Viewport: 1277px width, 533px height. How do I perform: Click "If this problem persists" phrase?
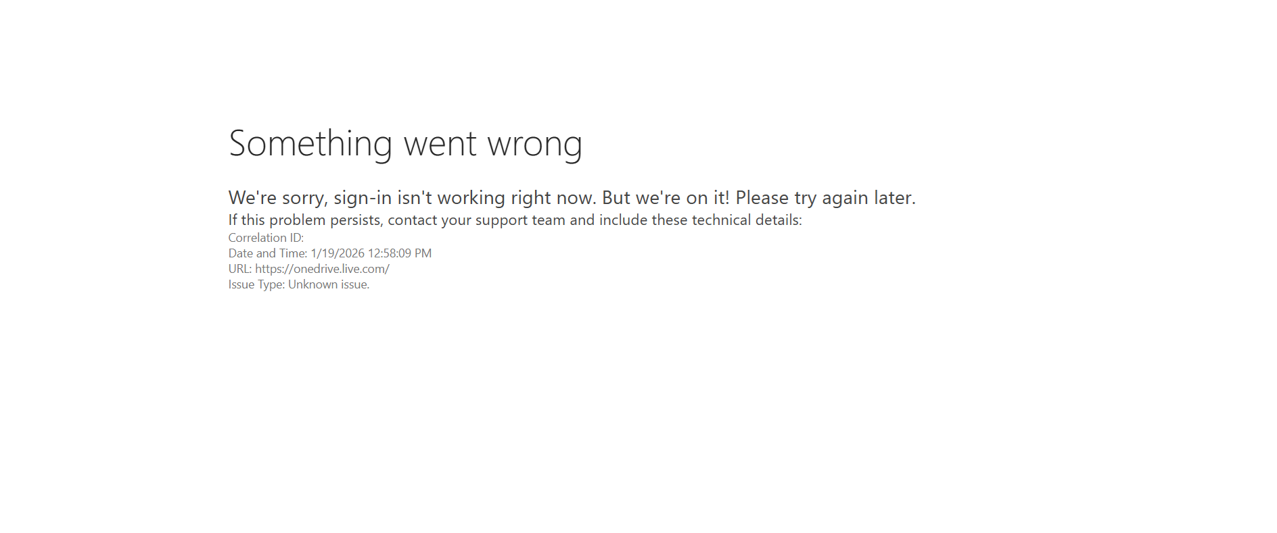click(x=305, y=220)
